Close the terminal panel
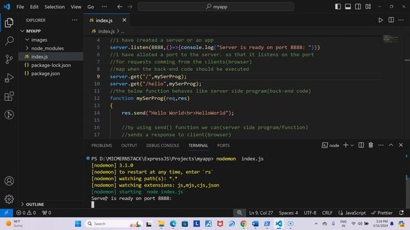The image size is (410, 230). click(x=401, y=145)
